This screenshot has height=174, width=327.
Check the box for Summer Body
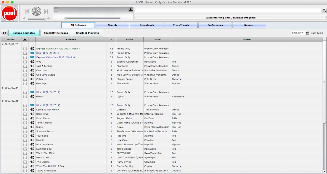25,131
